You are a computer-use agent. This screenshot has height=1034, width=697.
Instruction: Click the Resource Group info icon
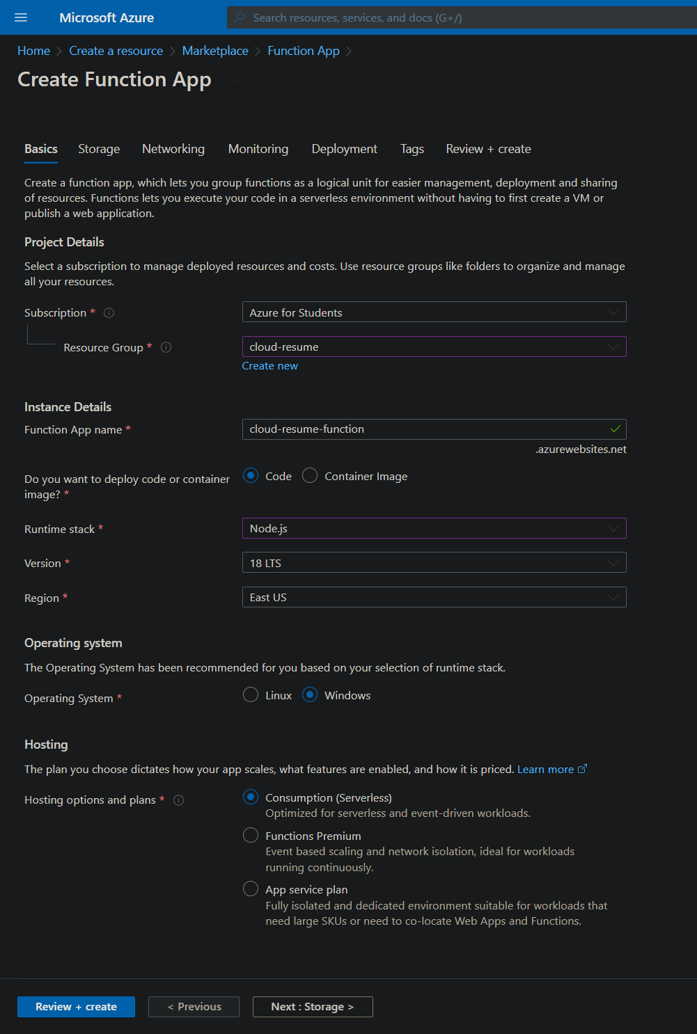[166, 347]
